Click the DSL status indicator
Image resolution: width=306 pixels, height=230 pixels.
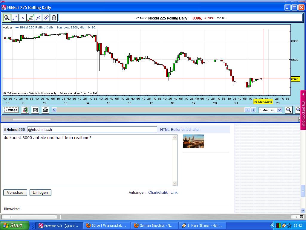(297, 217)
